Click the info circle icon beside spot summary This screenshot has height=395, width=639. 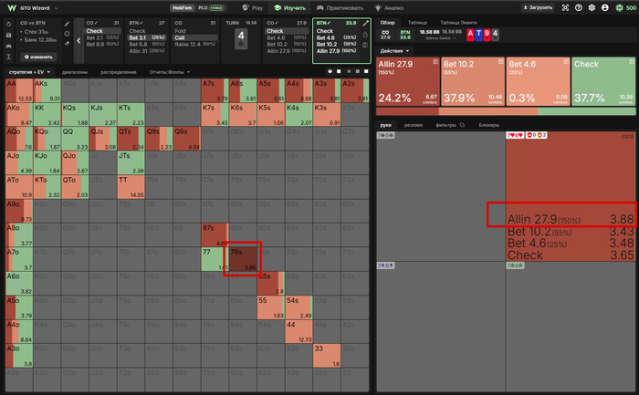point(68,34)
